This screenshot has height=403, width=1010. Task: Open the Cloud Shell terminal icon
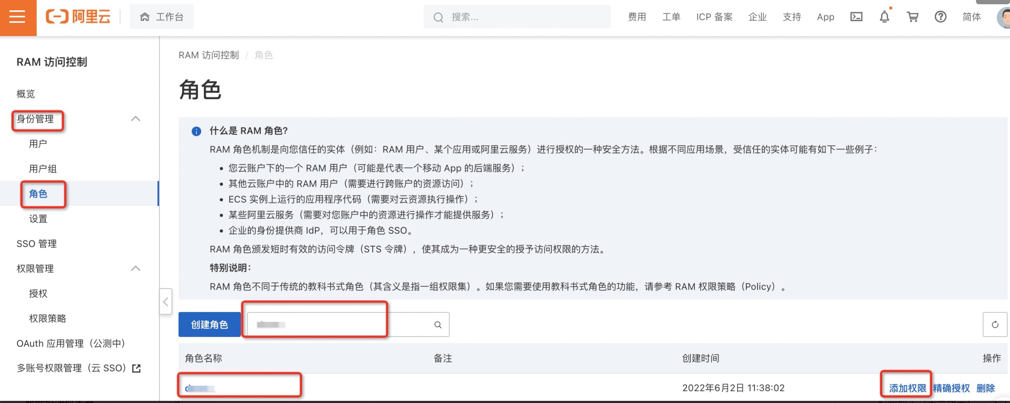click(x=856, y=17)
